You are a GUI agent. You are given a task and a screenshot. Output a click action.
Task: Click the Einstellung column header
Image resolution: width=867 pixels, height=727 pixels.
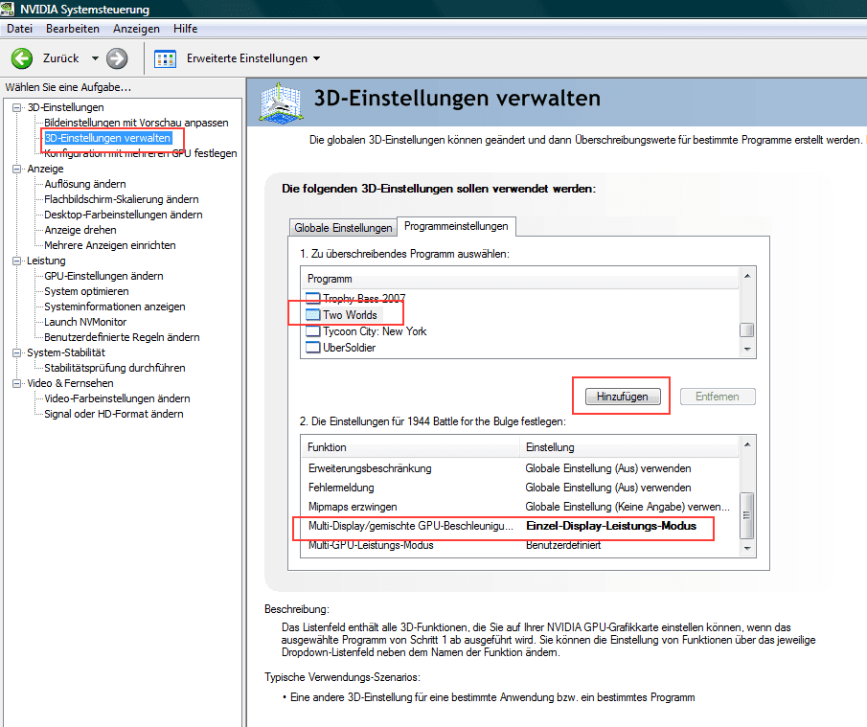click(629, 447)
